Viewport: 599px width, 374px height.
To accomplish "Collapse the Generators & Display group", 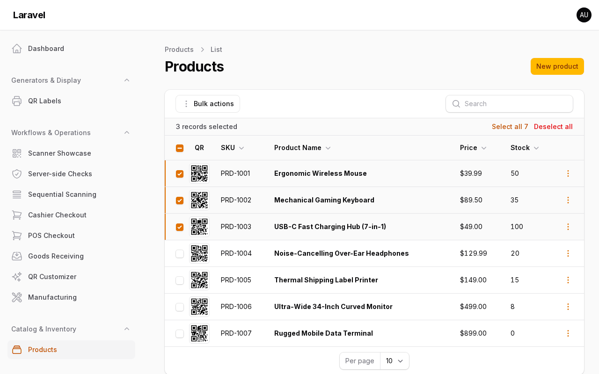I will pyautogui.click(x=127, y=80).
